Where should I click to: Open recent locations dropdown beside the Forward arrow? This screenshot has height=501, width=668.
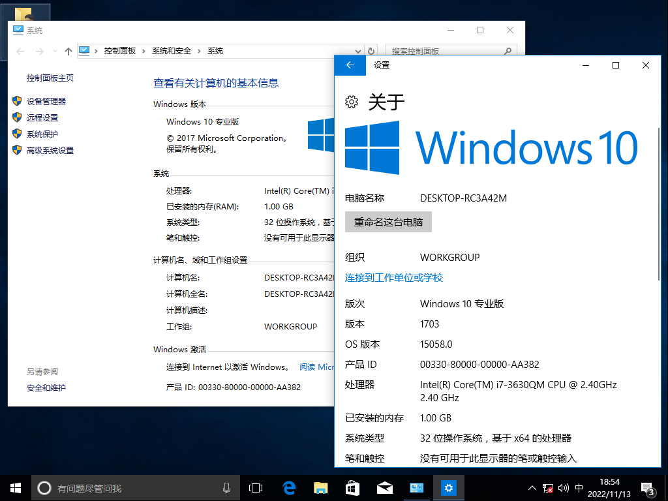(x=55, y=51)
